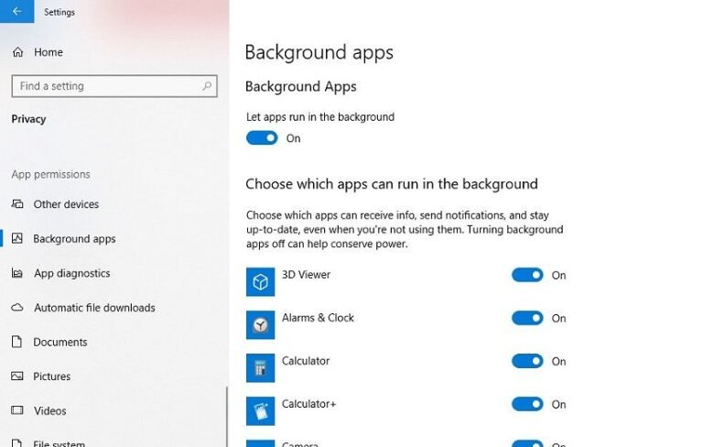Switch off Alarms & Clock toggle
The image size is (703, 447).
click(x=527, y=318)
